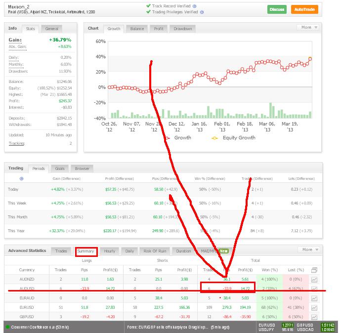Open the Goals tab in Trading
341x333 pixels.
[x=60, y=168]
